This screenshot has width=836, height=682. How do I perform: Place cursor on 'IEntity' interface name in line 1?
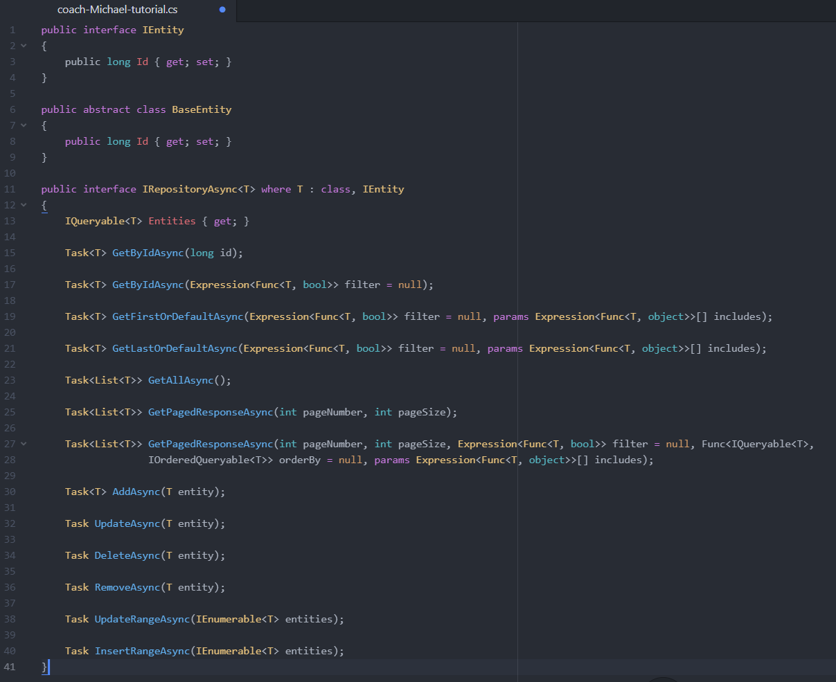tap(163, 30)
